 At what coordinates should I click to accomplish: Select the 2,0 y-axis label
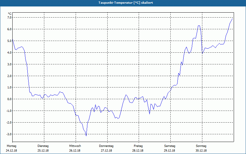10,76
